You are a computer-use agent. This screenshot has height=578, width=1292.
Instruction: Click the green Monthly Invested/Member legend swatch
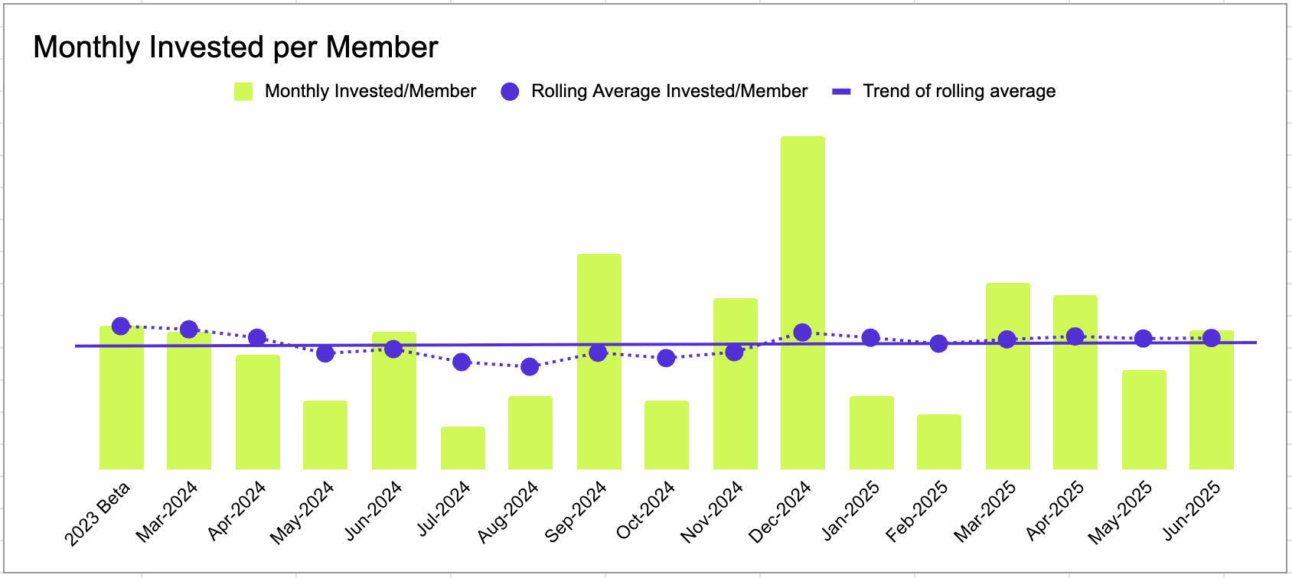click(x=243, y=92)
